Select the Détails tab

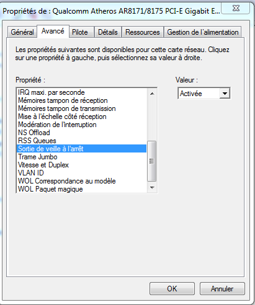[108, 32]
